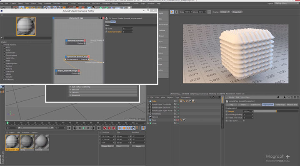This screenshot has height=166, width=300.
Task: Toggle enable mark for Camera
Action: click(x=178, y=117)
